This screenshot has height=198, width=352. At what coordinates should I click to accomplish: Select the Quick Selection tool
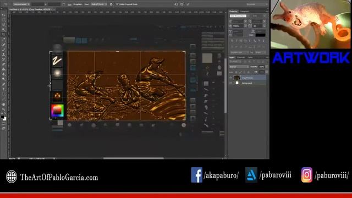click(x=3, y=30)
